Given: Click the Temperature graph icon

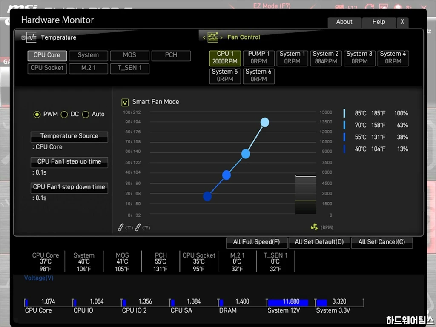Looking at the screenshot, I should 31,37.
